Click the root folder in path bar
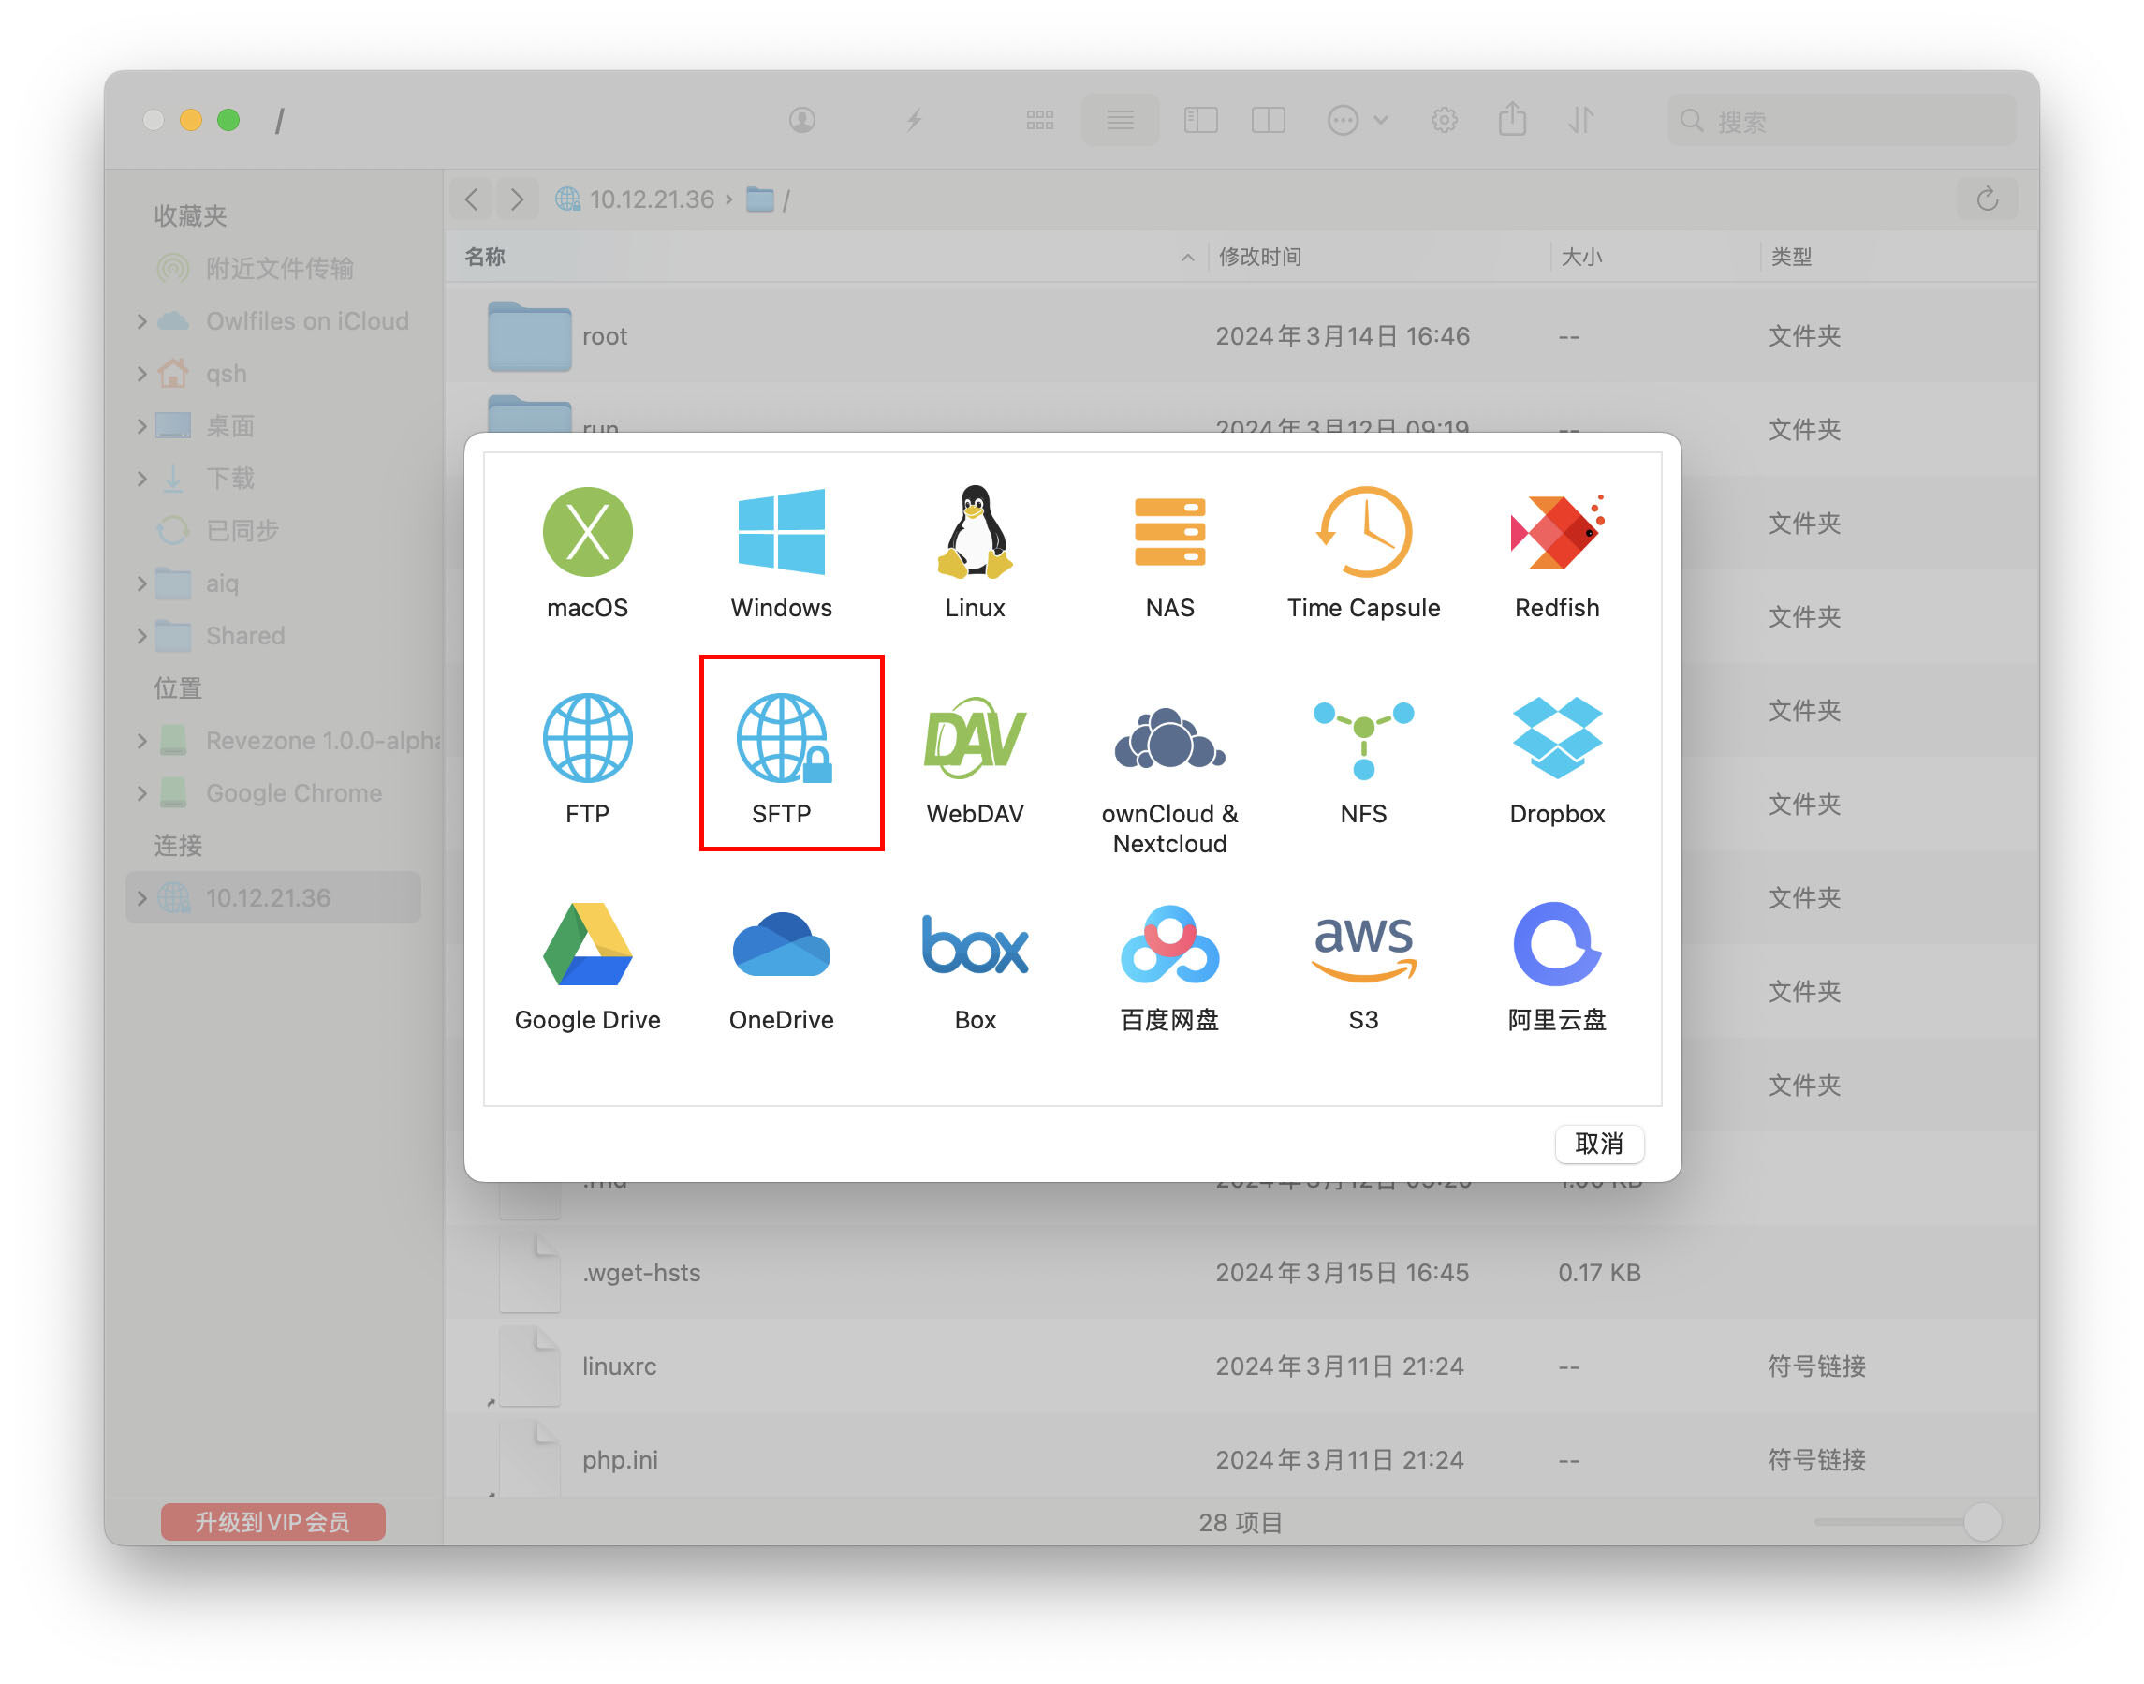The width and height of the screenshot is (2144, 1684). coord(768,199)
